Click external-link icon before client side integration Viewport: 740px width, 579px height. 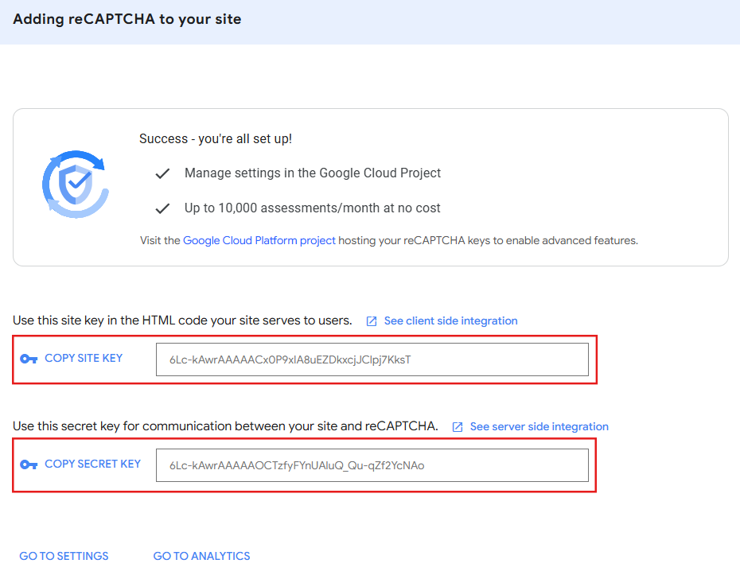point(372,321)
